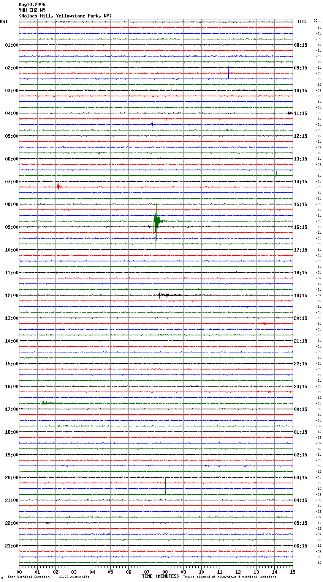Click the blue spike after 02:00 near minute 11
The height and width of the screenshot is (582, 323).
pyautogui.click(x=228, y=73)
